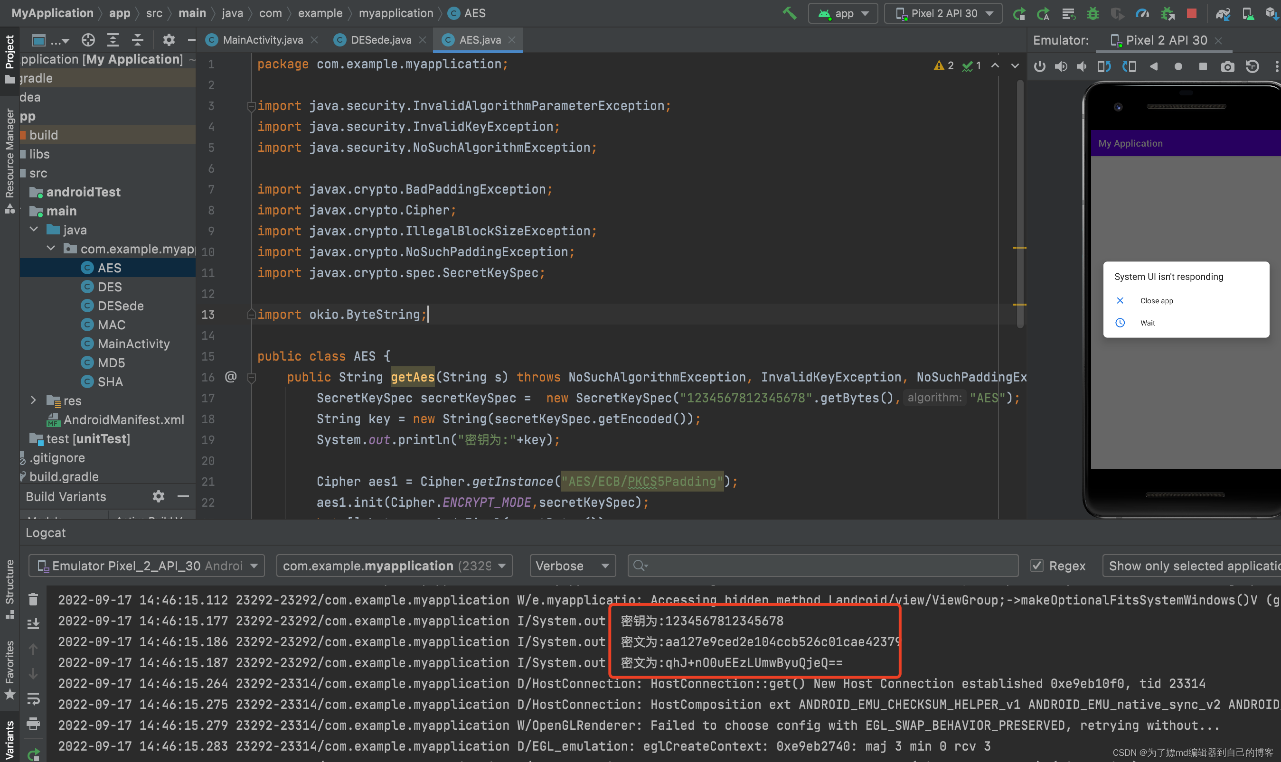Open the MD5 class in the tree

111,362
